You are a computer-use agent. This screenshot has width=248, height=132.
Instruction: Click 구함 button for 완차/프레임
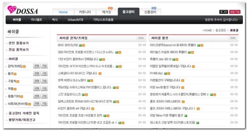[x=44, y=66]
